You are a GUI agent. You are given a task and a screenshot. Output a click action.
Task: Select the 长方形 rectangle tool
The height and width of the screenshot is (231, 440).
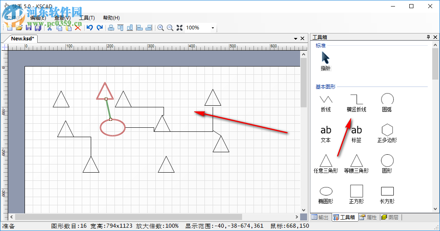coord(387,195)
